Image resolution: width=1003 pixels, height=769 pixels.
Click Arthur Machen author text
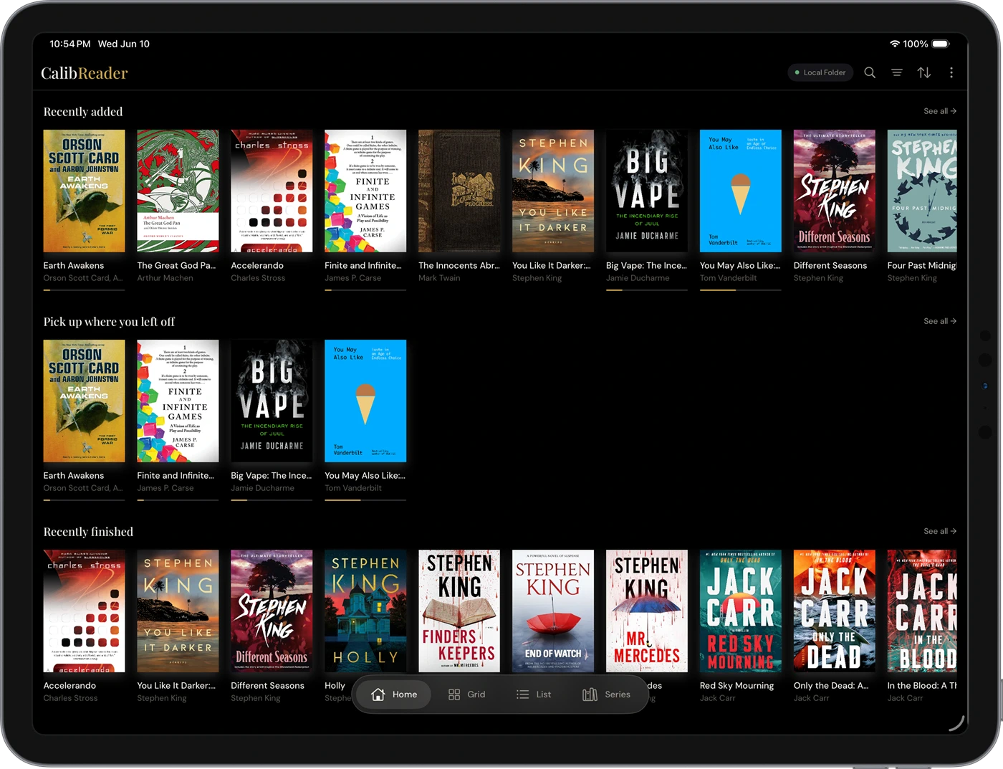[x=165, y=278]
